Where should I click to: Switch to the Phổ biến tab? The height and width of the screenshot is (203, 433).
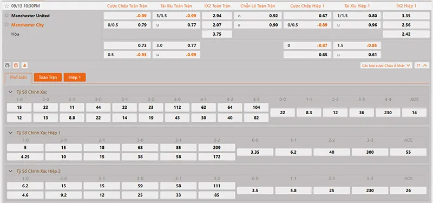pyautogui.click(x=18, y=77)
